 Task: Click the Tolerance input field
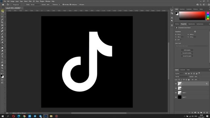click(x=60, y=5)
